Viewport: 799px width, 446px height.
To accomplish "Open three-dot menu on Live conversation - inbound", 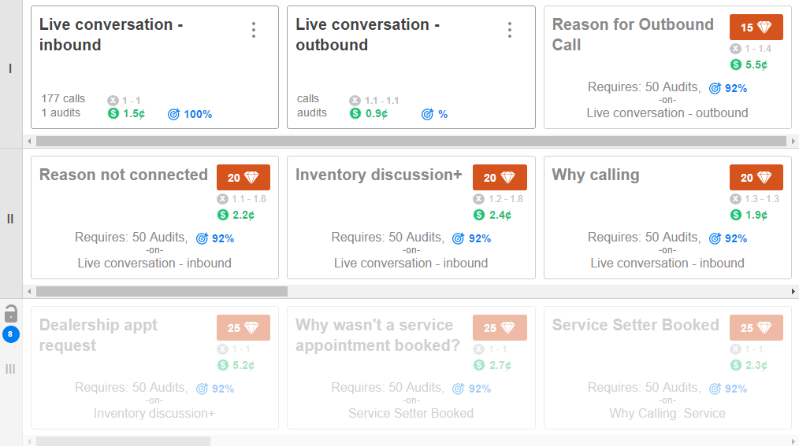I will 253,30.
